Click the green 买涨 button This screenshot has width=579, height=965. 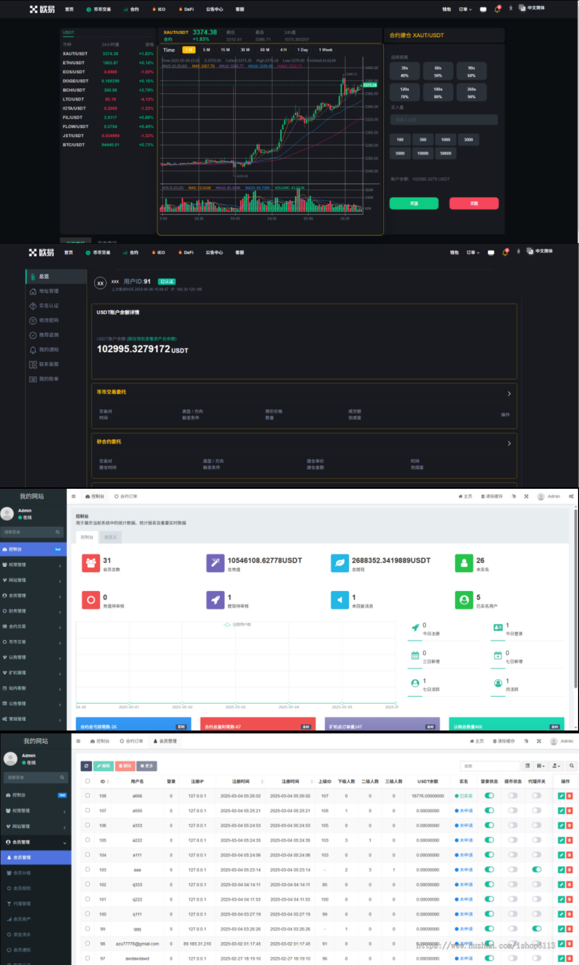pyautogui.click(x=414, y=203)
